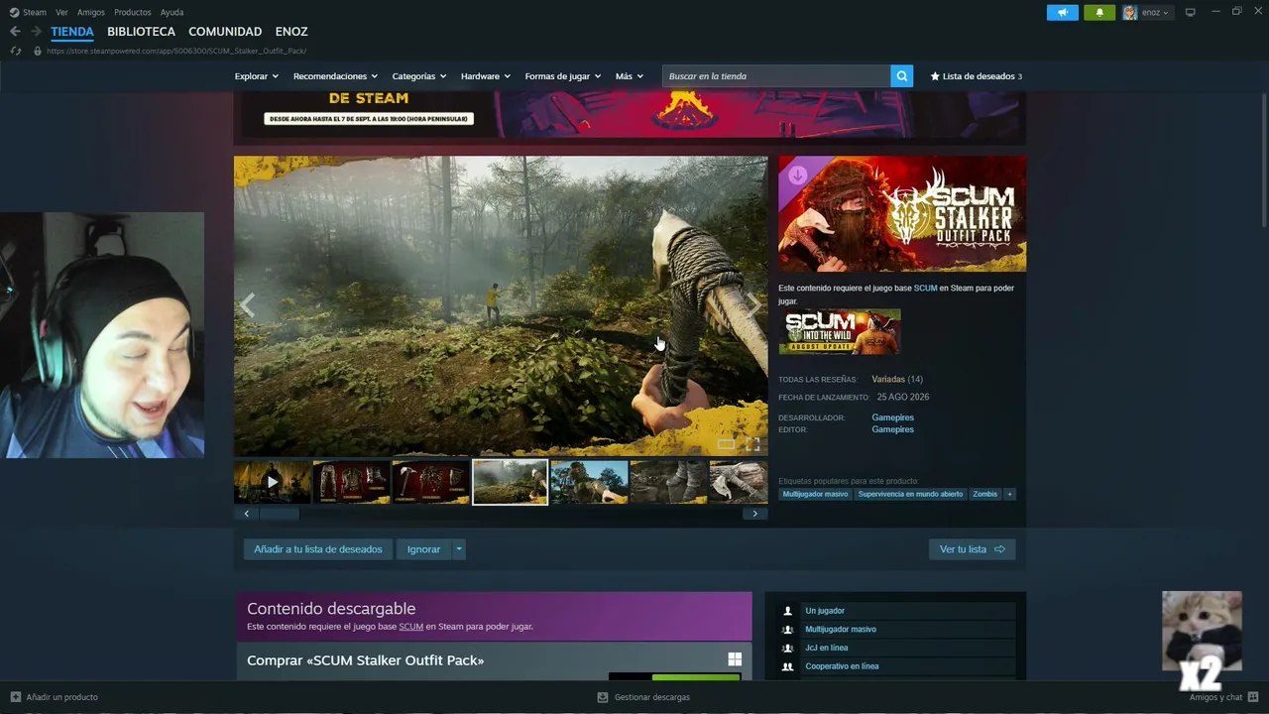Click the Gestionar descargas download icon
Viewport: 1269px width, 714px height.
click(602, 697)
